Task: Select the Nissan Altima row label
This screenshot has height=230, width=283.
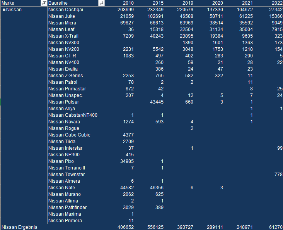Action: [x=63, y=201]
